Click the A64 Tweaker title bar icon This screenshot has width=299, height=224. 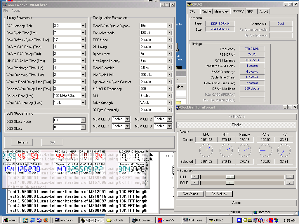(x=5, y=5)
